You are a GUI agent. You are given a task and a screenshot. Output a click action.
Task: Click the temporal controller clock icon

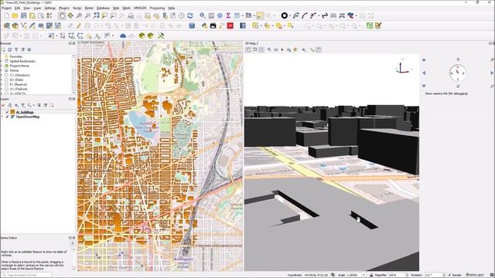click(182, 15)
